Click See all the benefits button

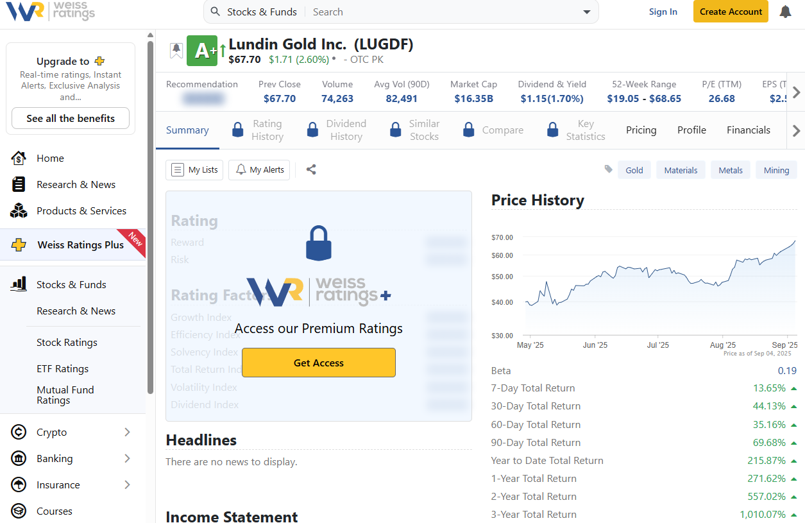(71, 118)
